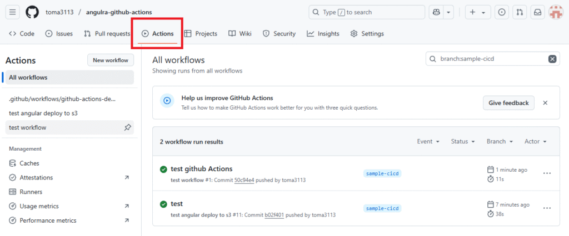
Task: Click external link arrow beside Attestations
Action: pyautogui.click(x=127, y=177)
